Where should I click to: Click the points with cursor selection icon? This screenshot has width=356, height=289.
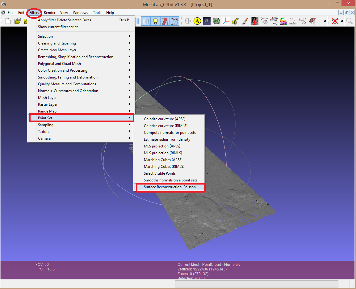click(x=264, y=21)
